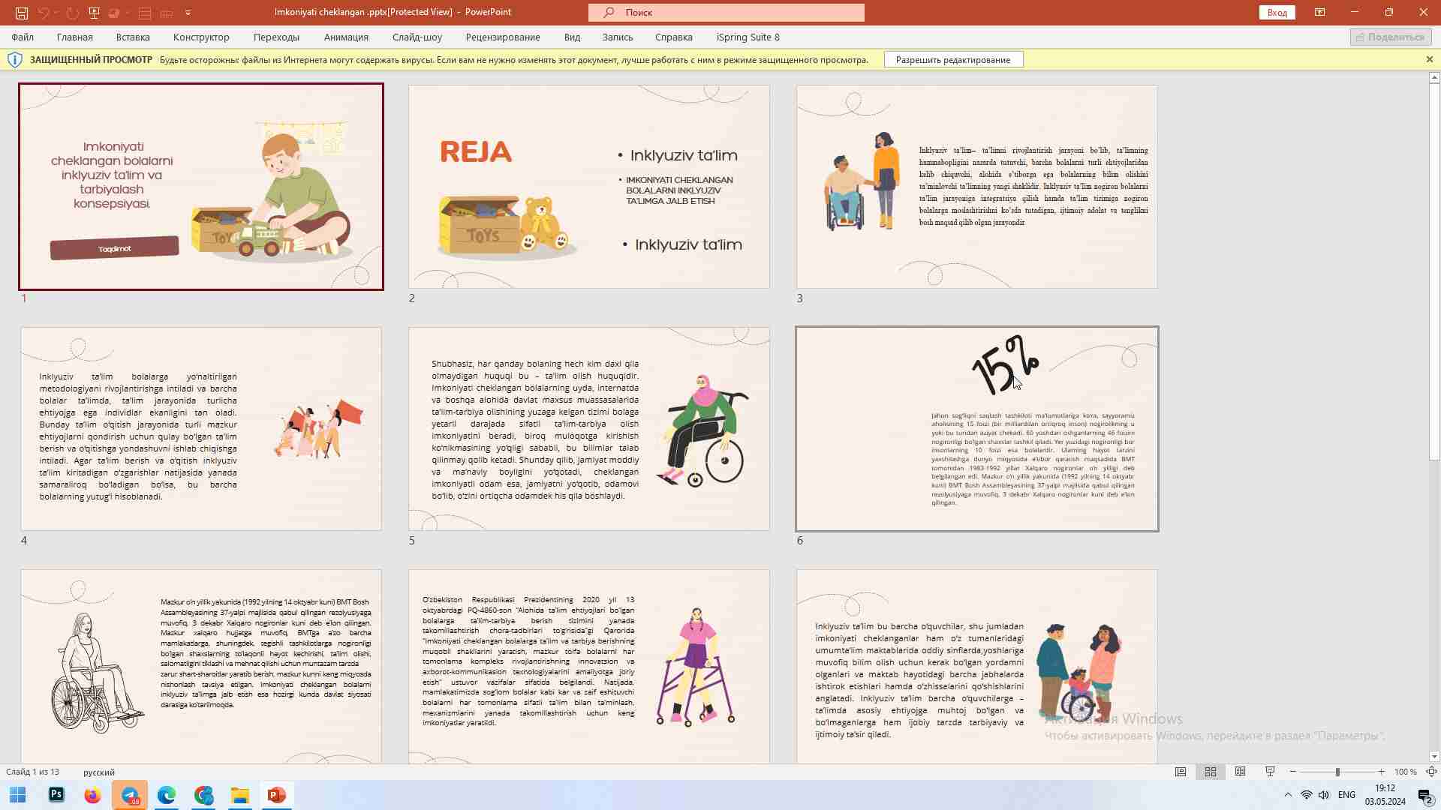Open the Запись tab
Viewport: 1441px width, 810px height.
[618, 37]
